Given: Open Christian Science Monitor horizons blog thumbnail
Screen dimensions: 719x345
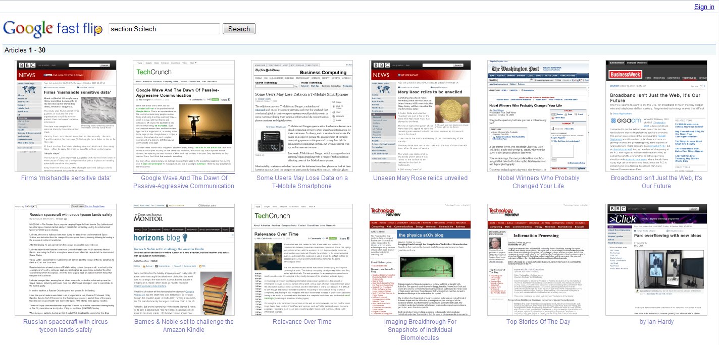Looking at the screenshot, I should click(184, 260).
